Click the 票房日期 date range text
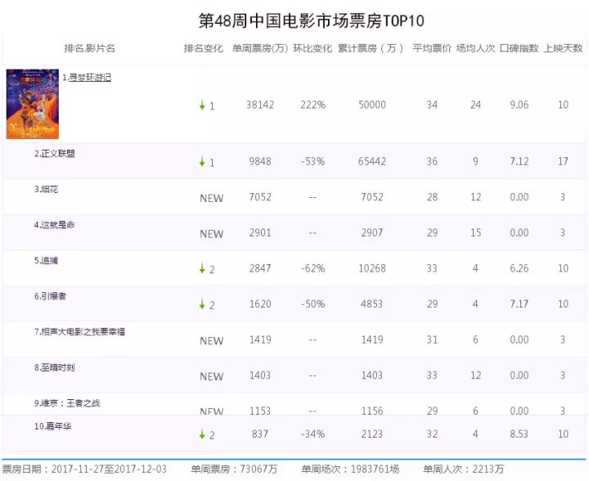Viewport: 589px width, 481px height. (84, 469)
